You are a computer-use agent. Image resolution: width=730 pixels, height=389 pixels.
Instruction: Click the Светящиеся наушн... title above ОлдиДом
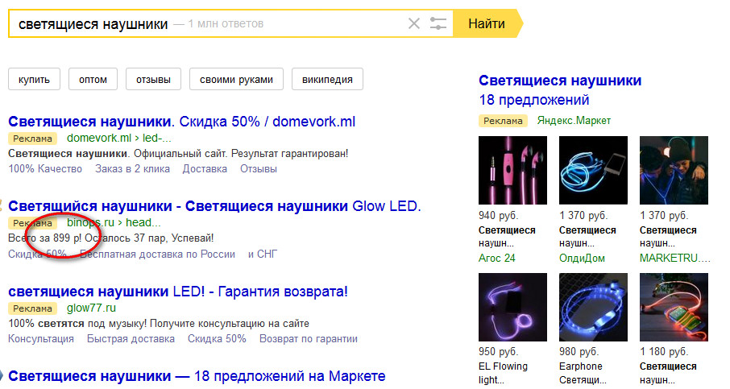(587, 237)
